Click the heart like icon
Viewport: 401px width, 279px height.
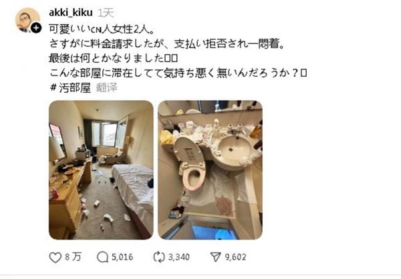(x=55, y=257)
